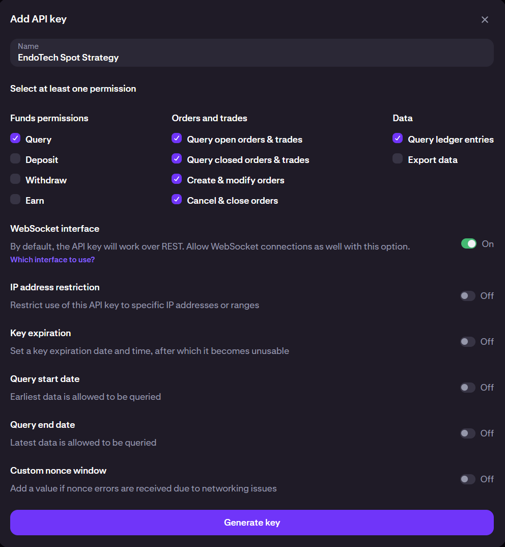Screen dimensions: 505x547
Task: Deselect Query closed orders & trades
Action: point(177,159)
